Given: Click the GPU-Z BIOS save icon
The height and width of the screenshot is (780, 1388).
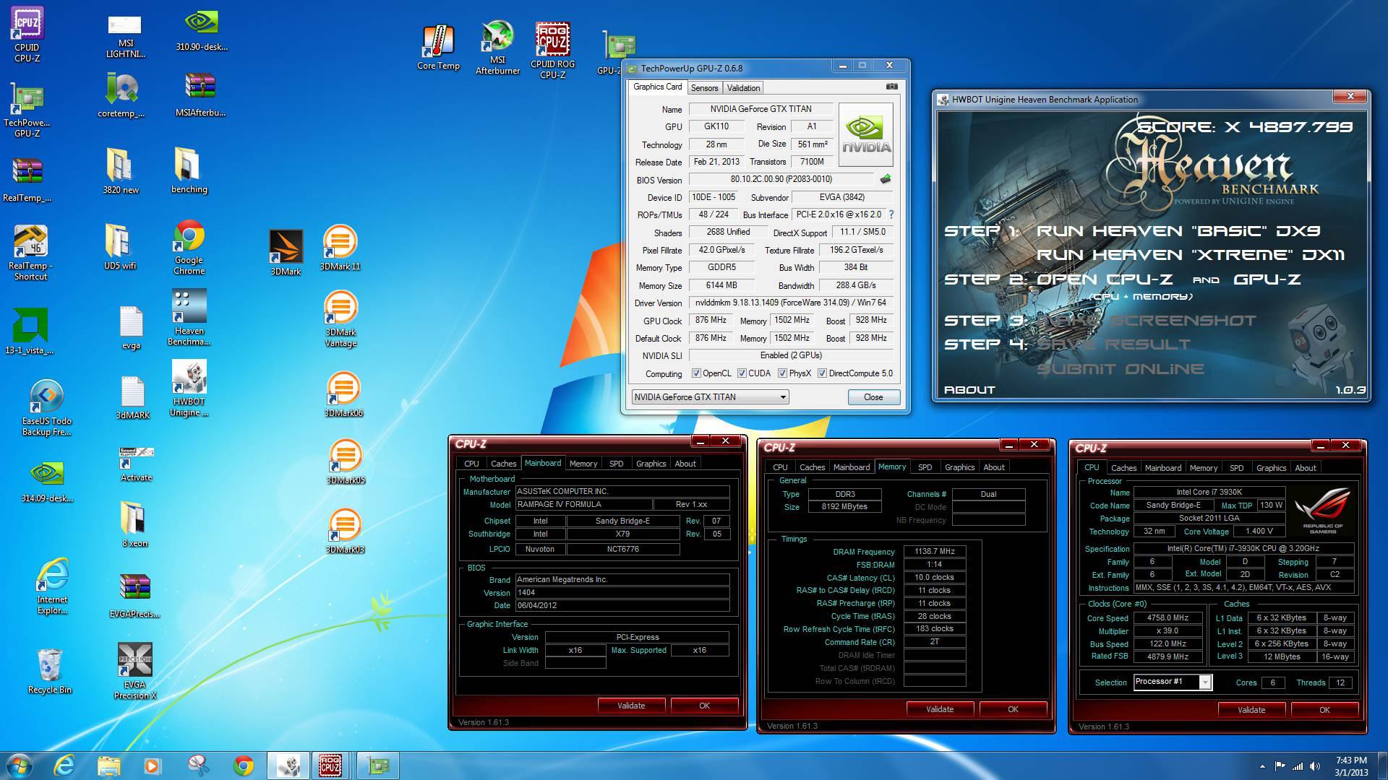Looking at the screenshot, I should [x=885, y=179].
